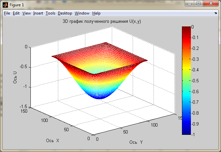Open the Window menu
Image resolution: width=221 pixels, height=152 pixels.
[x=82, y=13]
